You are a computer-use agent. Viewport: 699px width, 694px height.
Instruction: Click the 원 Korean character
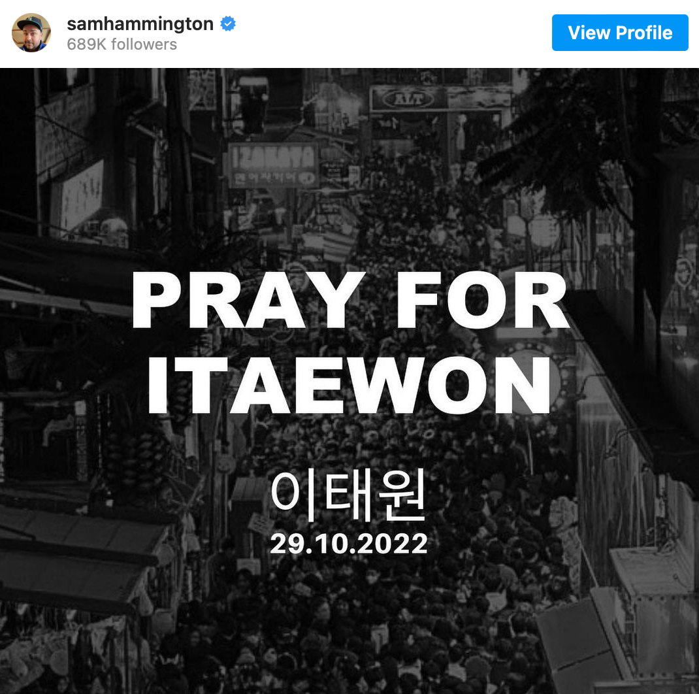402,496
